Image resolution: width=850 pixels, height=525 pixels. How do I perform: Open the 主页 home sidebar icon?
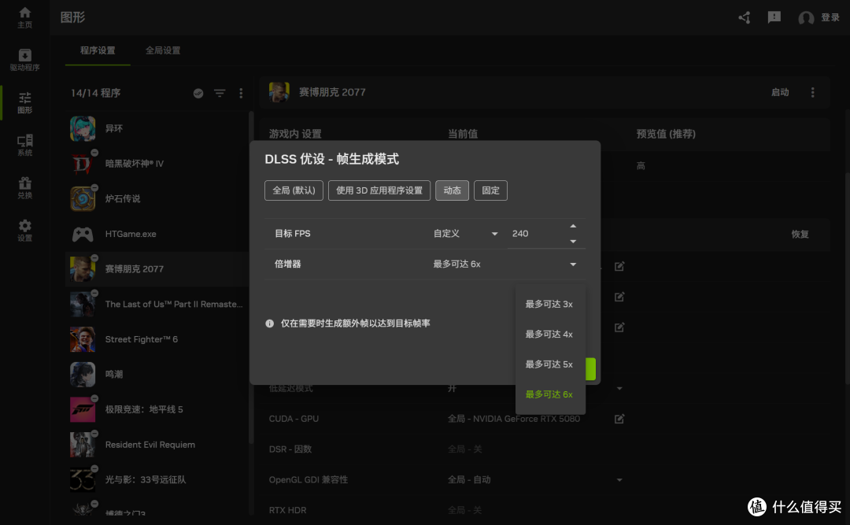pyautogui.click(x=24, y=17)
